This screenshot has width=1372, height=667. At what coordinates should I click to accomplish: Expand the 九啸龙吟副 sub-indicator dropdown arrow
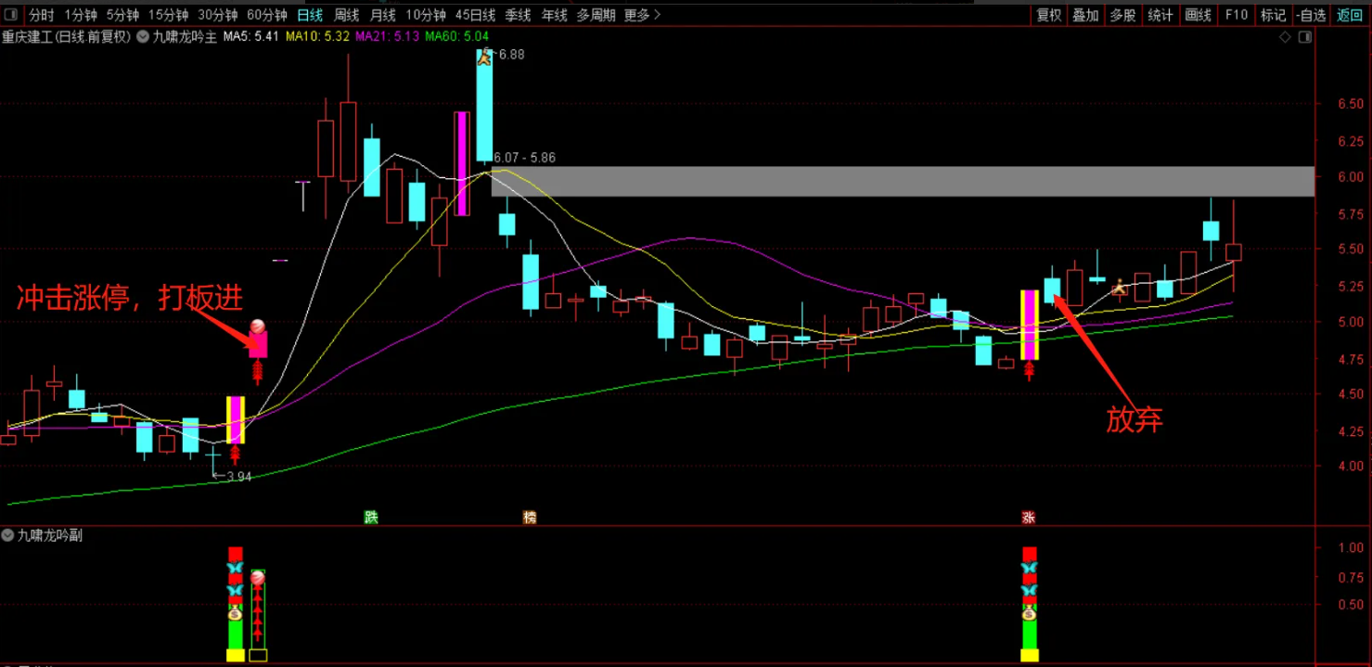pyautogui.click(x=8, y=535)
